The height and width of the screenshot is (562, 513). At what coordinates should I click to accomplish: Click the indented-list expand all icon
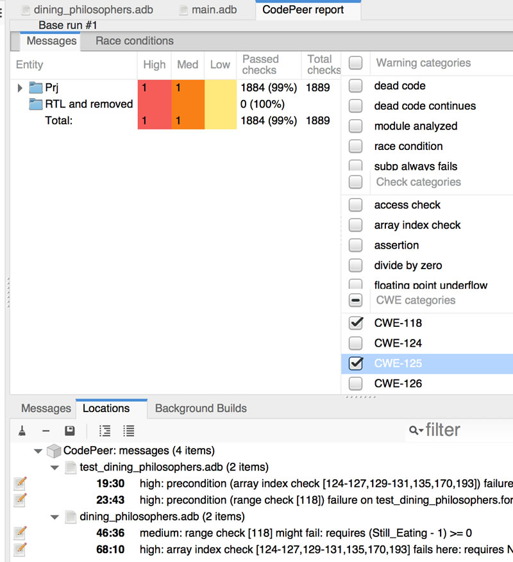[x=105, y=431]
